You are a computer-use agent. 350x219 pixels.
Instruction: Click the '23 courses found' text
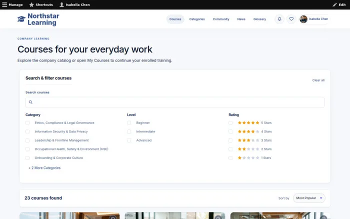tap(43, 198)
